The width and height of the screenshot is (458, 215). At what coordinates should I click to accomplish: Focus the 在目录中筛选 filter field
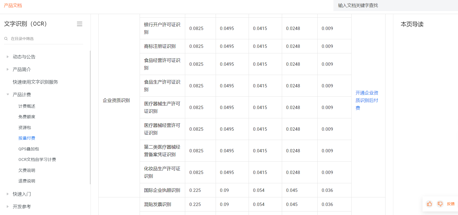[x=44, y=39]
